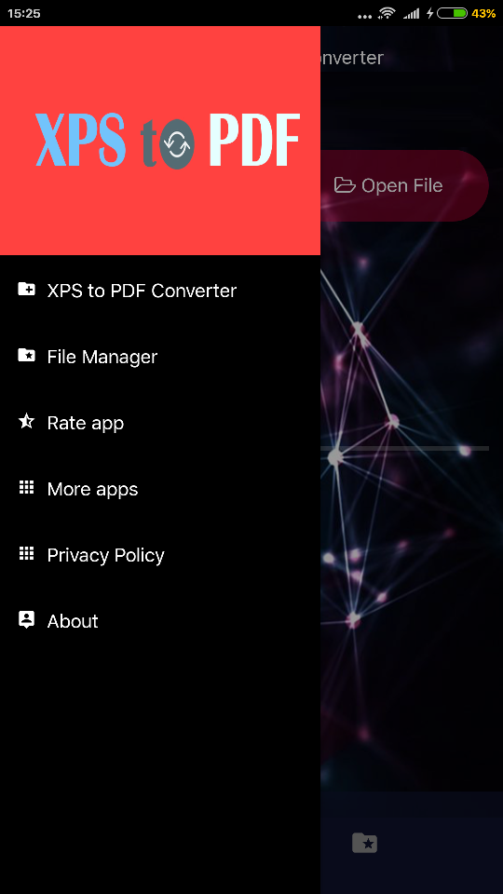Select Rate app menu entry
The width and height of the screenshot is (503, 894).
[159, 423]
